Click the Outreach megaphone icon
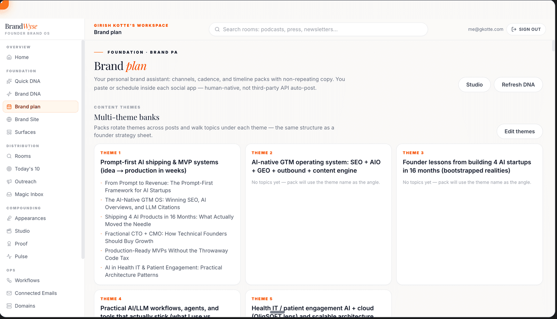557x319 pixels. click(9, 182)
